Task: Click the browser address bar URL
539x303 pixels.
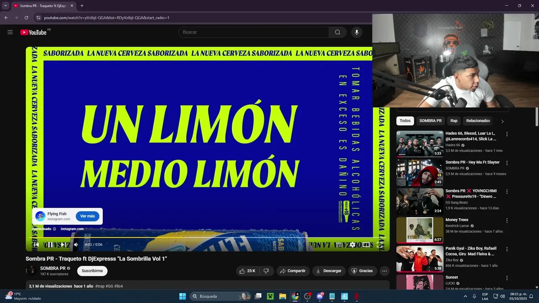Action: 107,18
